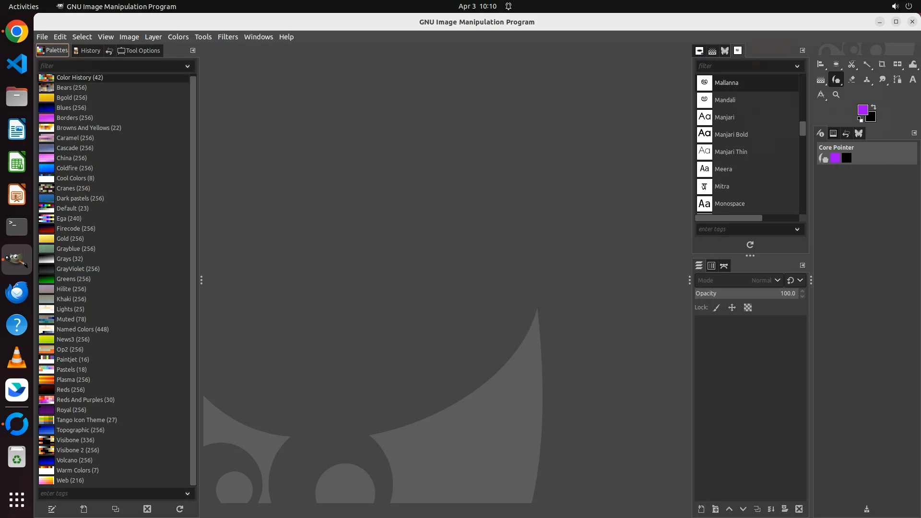Select the Tango Icon Theme palette
921x518 pixels.
pos(86,420)
